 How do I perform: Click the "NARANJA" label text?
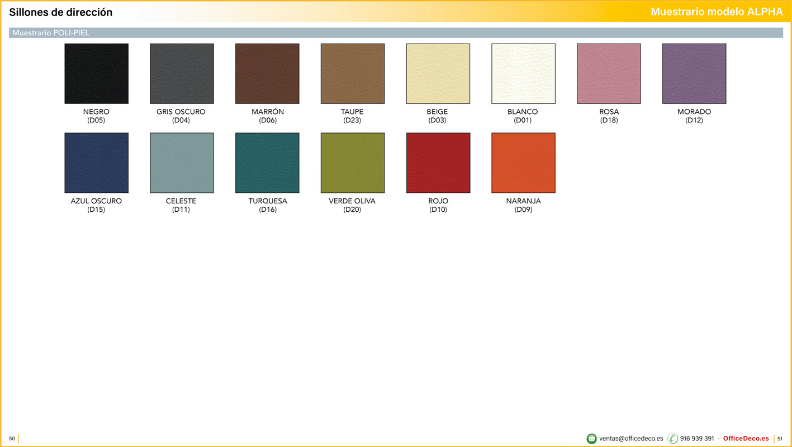coord(524,201)
